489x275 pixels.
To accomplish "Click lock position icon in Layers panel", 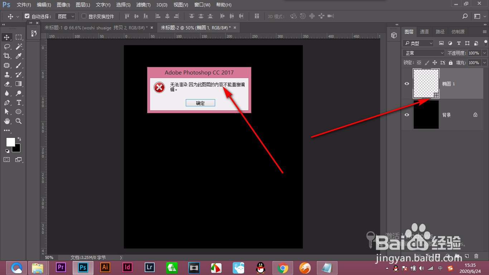I will point(435,62).
